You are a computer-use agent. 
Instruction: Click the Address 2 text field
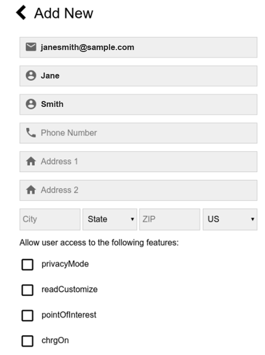click(x=138, y=190)
